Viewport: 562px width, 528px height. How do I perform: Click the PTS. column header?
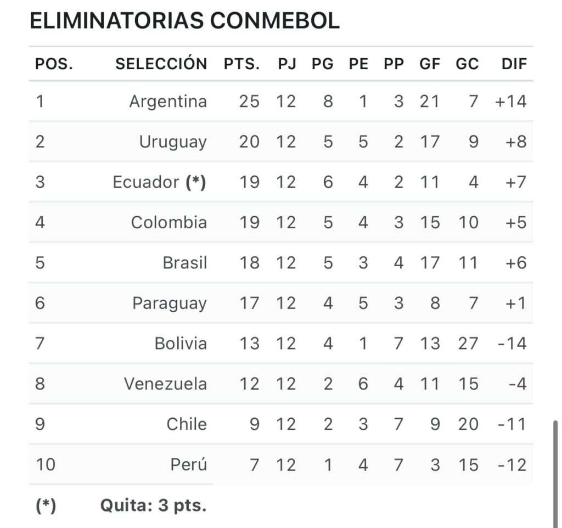(241, 64)
